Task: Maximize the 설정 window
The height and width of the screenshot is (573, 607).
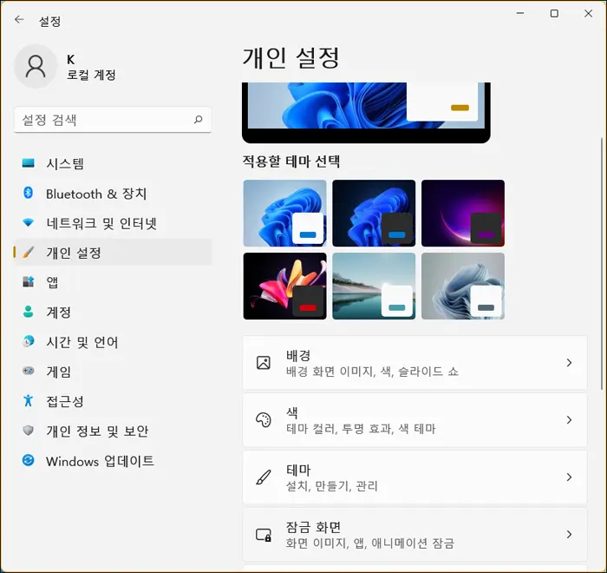Action: click(x=554, y=13)
